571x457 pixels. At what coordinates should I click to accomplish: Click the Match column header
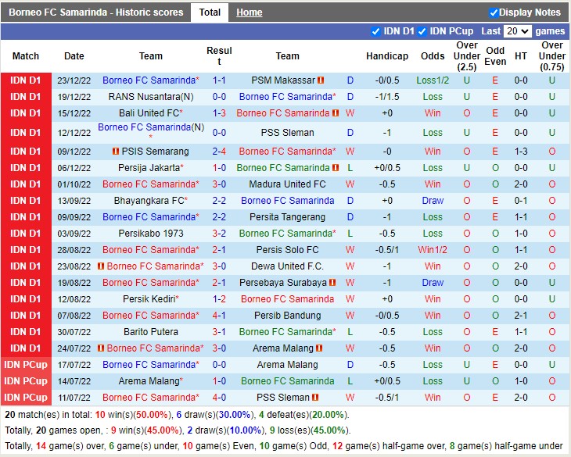26,56
